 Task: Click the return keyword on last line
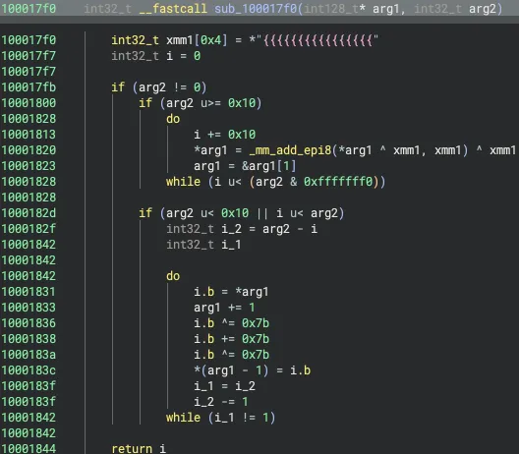click(x=132, y=449)
